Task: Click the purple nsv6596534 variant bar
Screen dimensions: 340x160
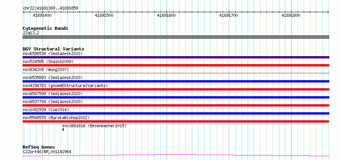Action: 176,57
